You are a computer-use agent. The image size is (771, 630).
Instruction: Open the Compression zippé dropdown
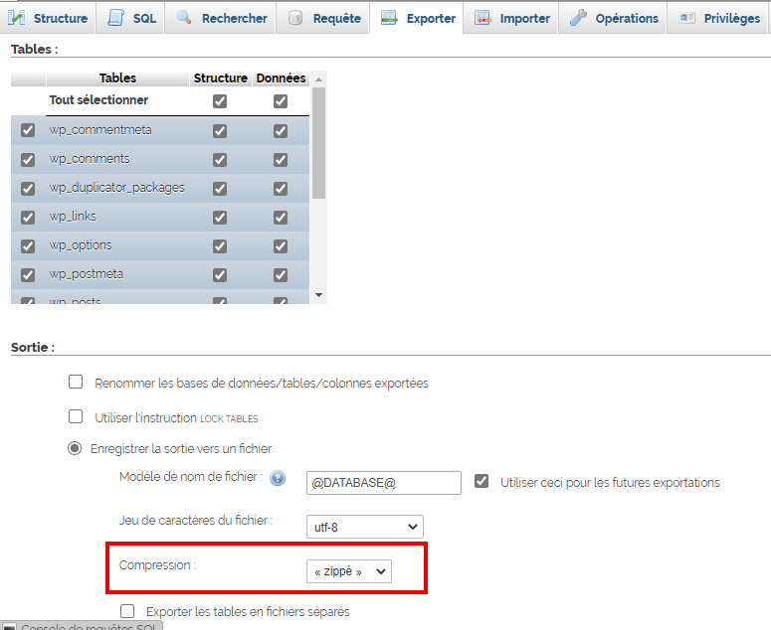point(349,571)
